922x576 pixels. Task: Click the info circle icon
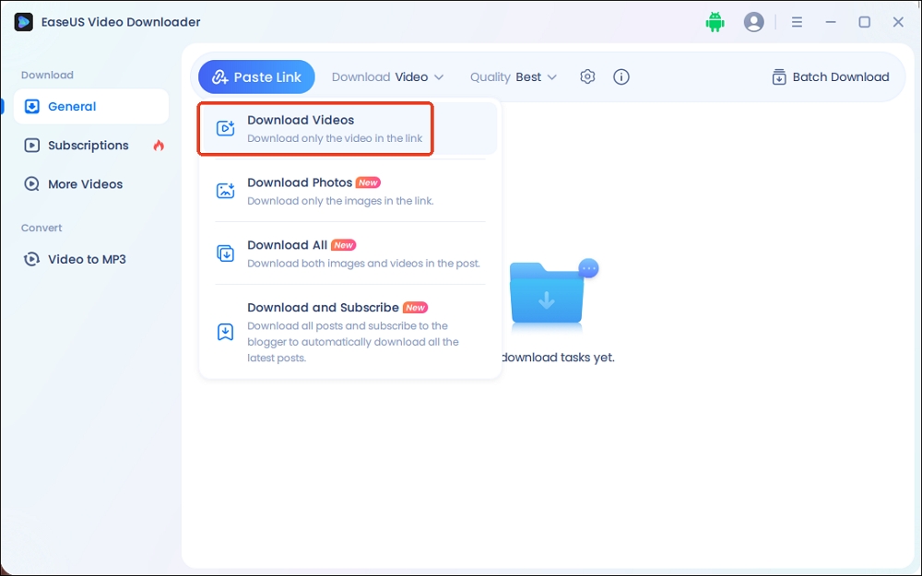tap(621, 77)
